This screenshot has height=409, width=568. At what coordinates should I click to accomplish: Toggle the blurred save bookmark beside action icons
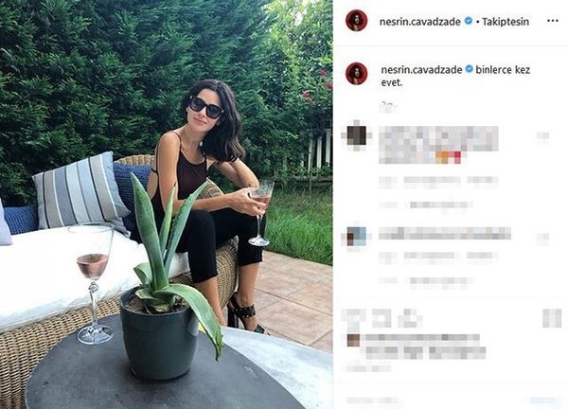point(552,319)
